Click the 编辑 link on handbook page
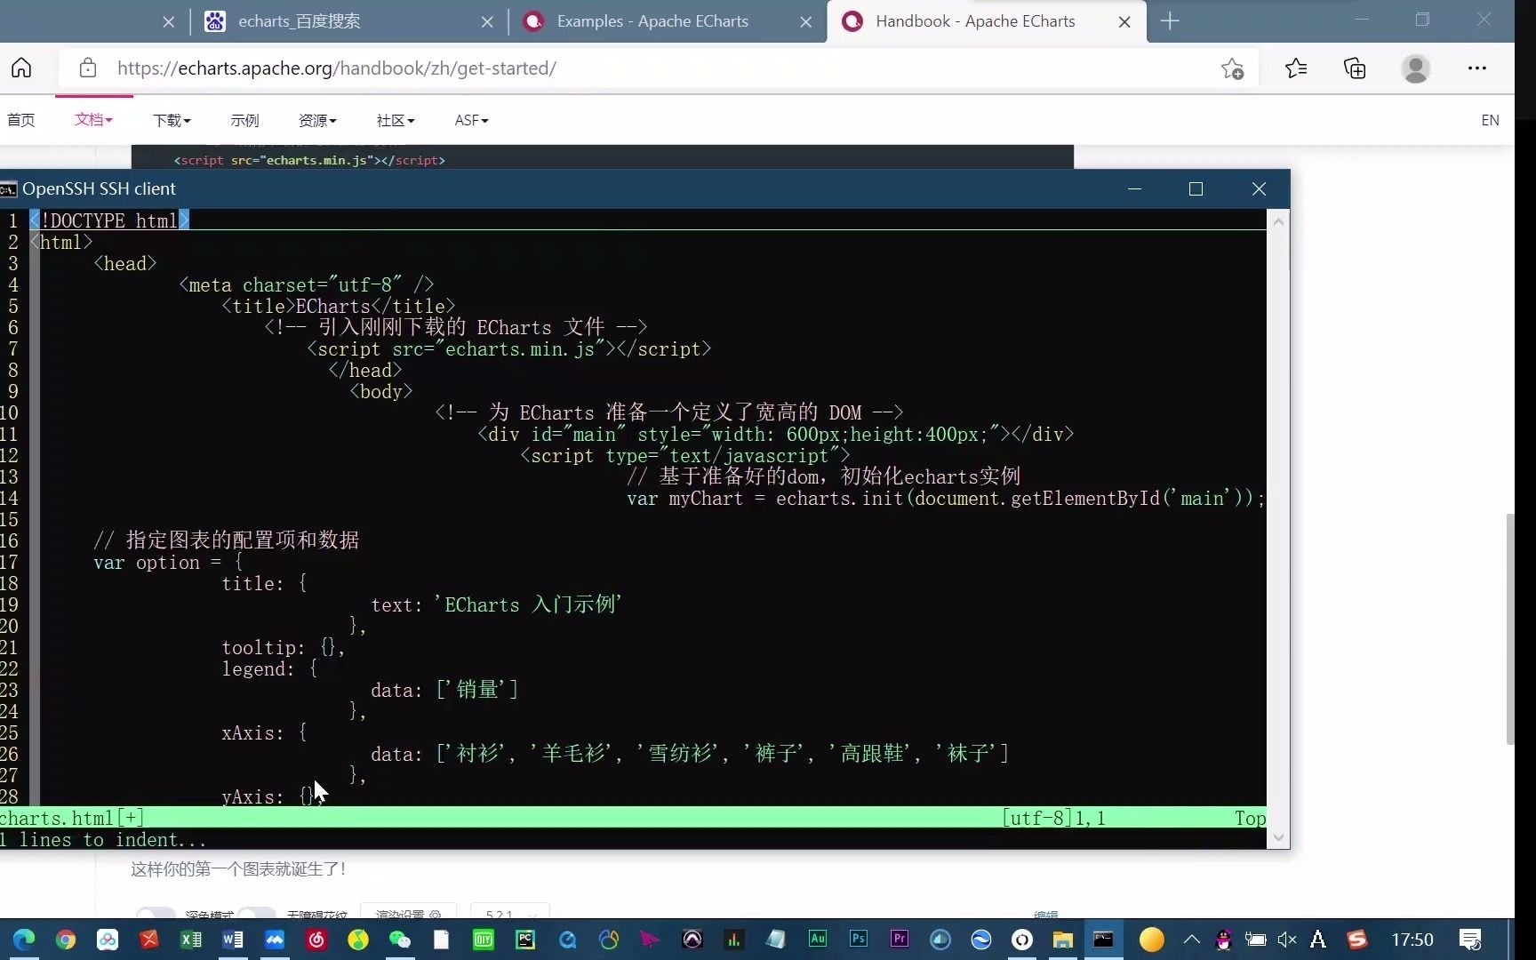The width and height of the screenshot is (1536, 960). coord(1045,915)
